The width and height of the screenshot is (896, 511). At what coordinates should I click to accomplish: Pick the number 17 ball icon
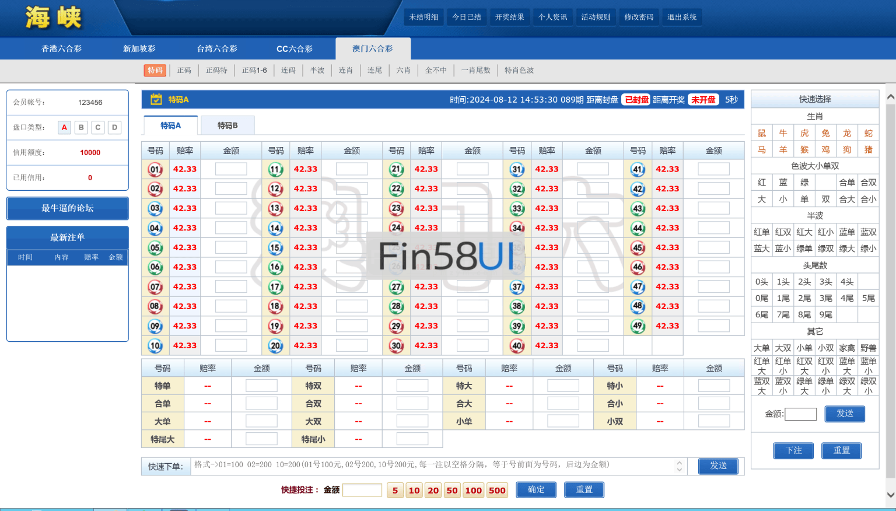click(x=276, y=287)
